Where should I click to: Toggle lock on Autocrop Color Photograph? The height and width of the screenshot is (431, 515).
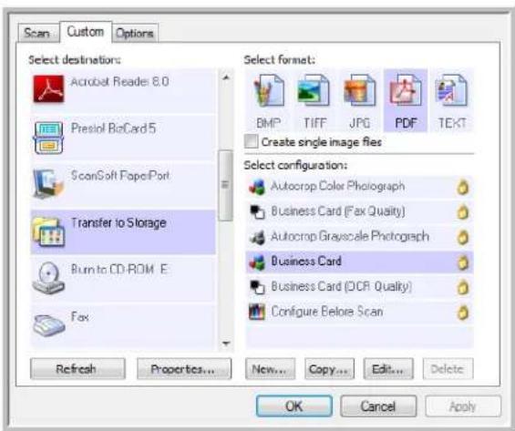click(463, 188)
